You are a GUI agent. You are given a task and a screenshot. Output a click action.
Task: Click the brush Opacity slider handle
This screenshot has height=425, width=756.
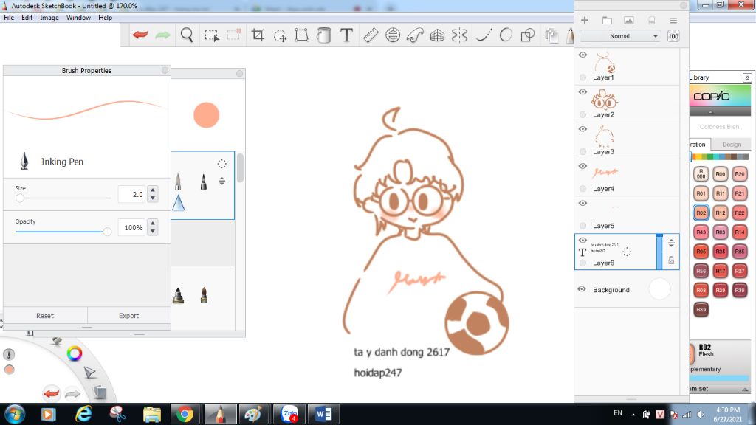(107, 232)
